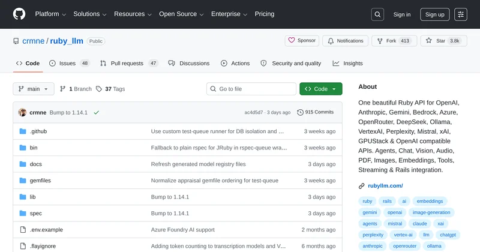Sponsor the project with heart button
This screenshot has width=480, height=252.
[x=302, y=41]
